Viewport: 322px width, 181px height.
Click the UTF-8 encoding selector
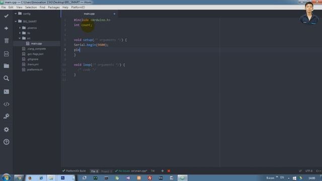309,171
